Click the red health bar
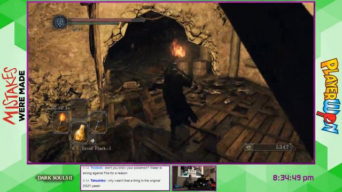This screenshot has height=192, width=342. pyautogui.click(x=106, y=20)
